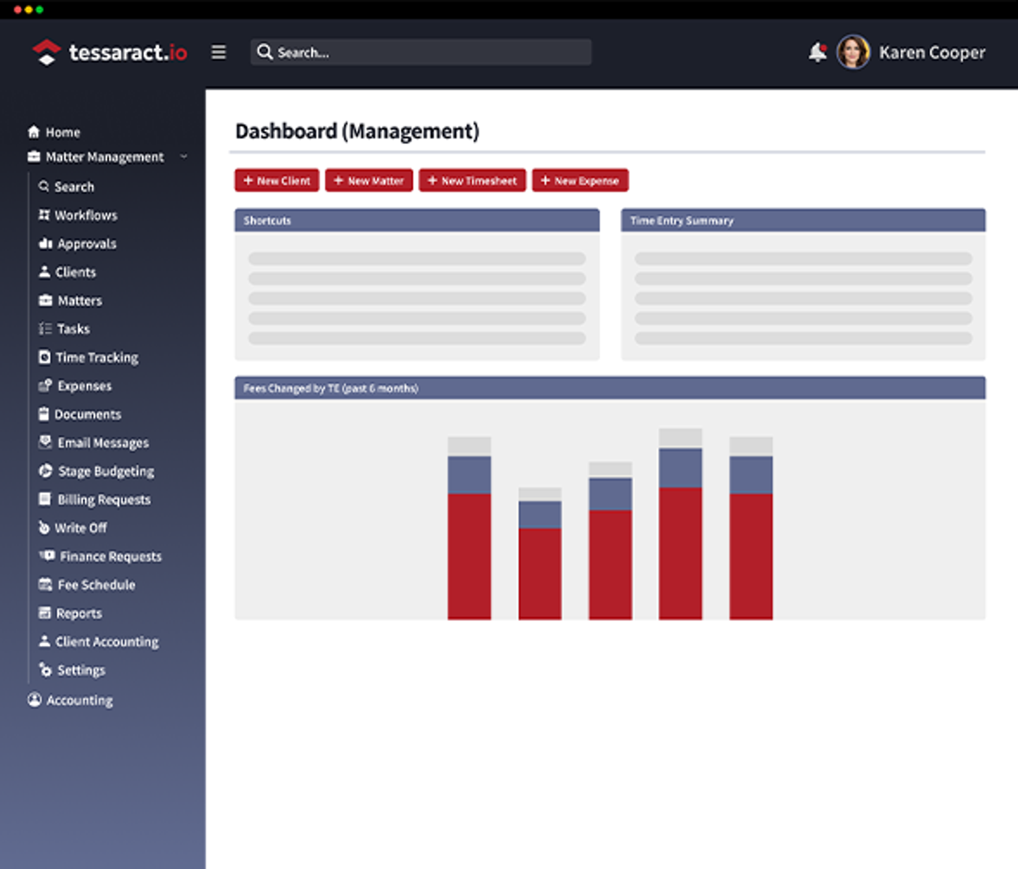
Task: Click the tessaract.io brand name
Action: [128, 52]
